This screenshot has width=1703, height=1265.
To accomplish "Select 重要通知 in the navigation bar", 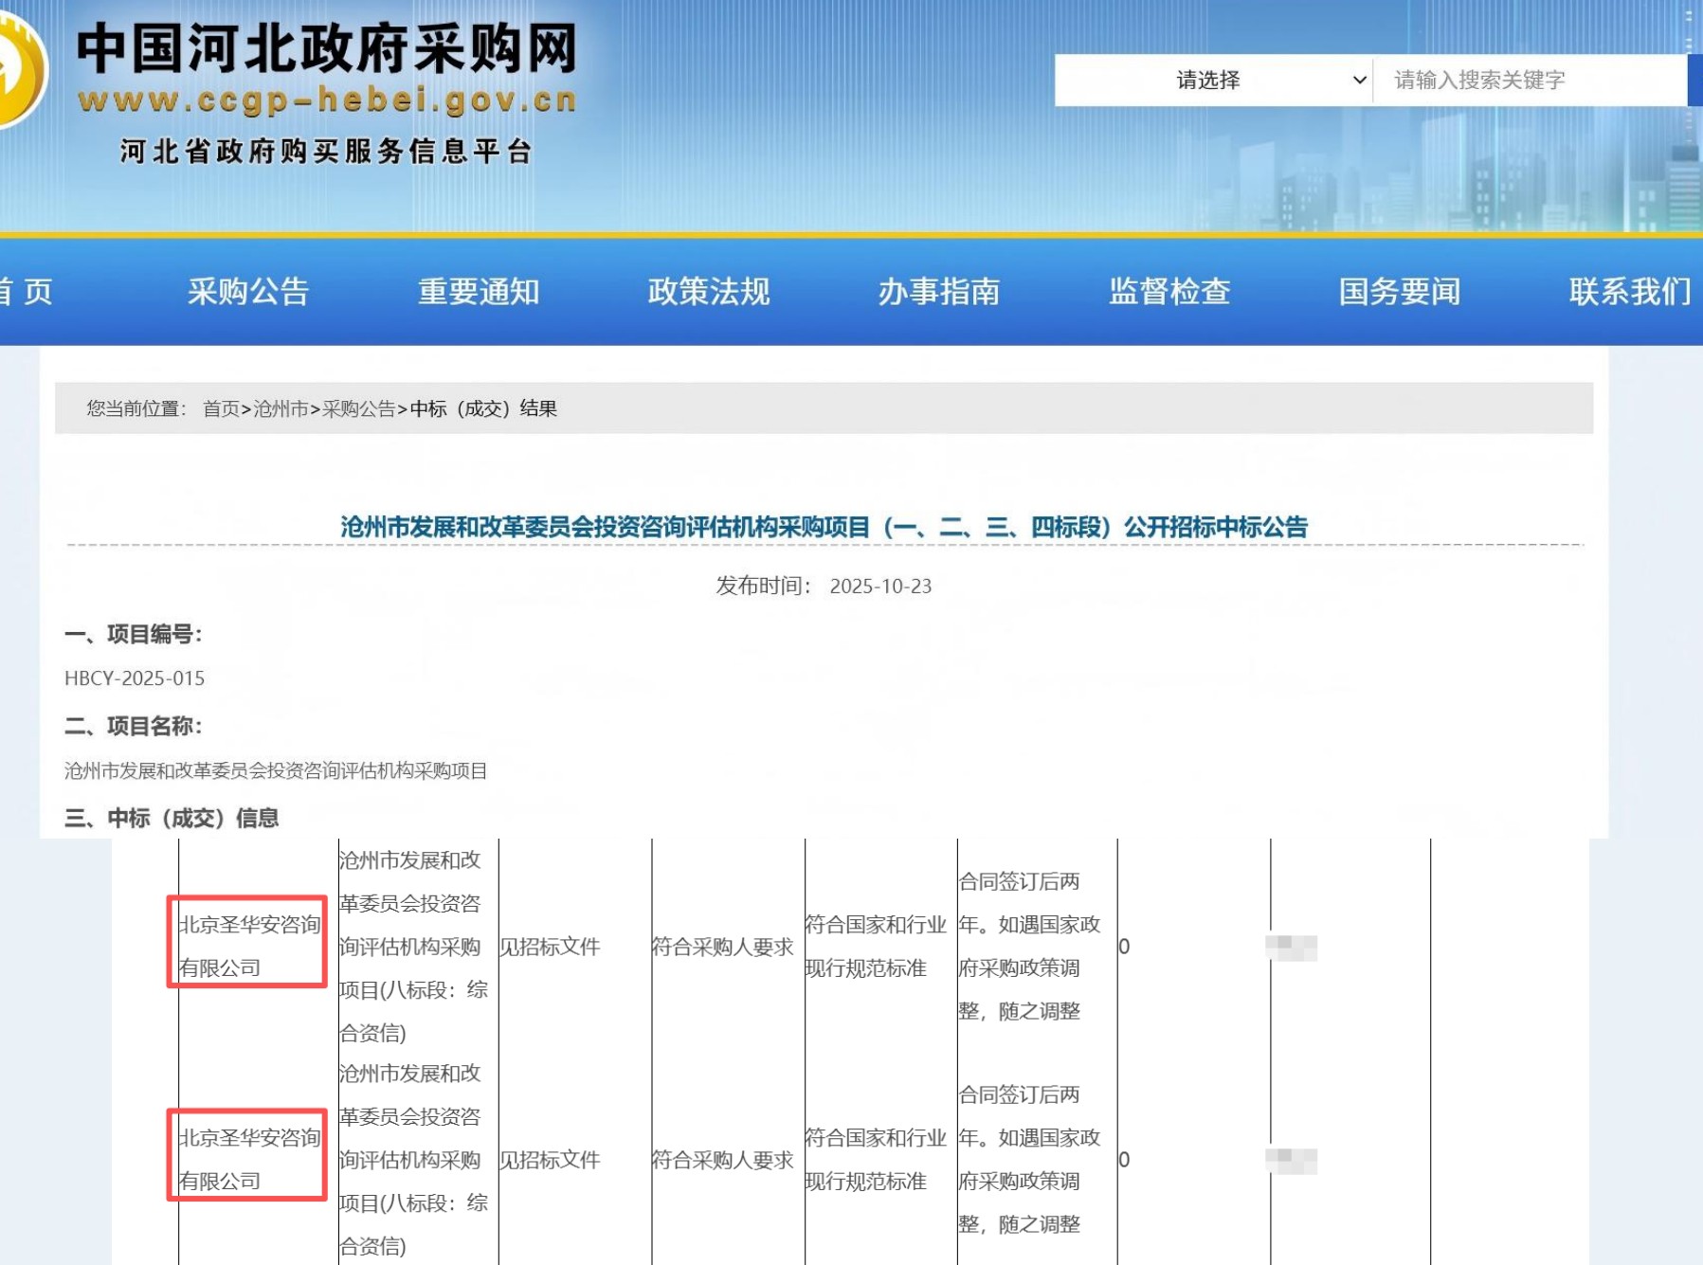I will click(479, 292).
